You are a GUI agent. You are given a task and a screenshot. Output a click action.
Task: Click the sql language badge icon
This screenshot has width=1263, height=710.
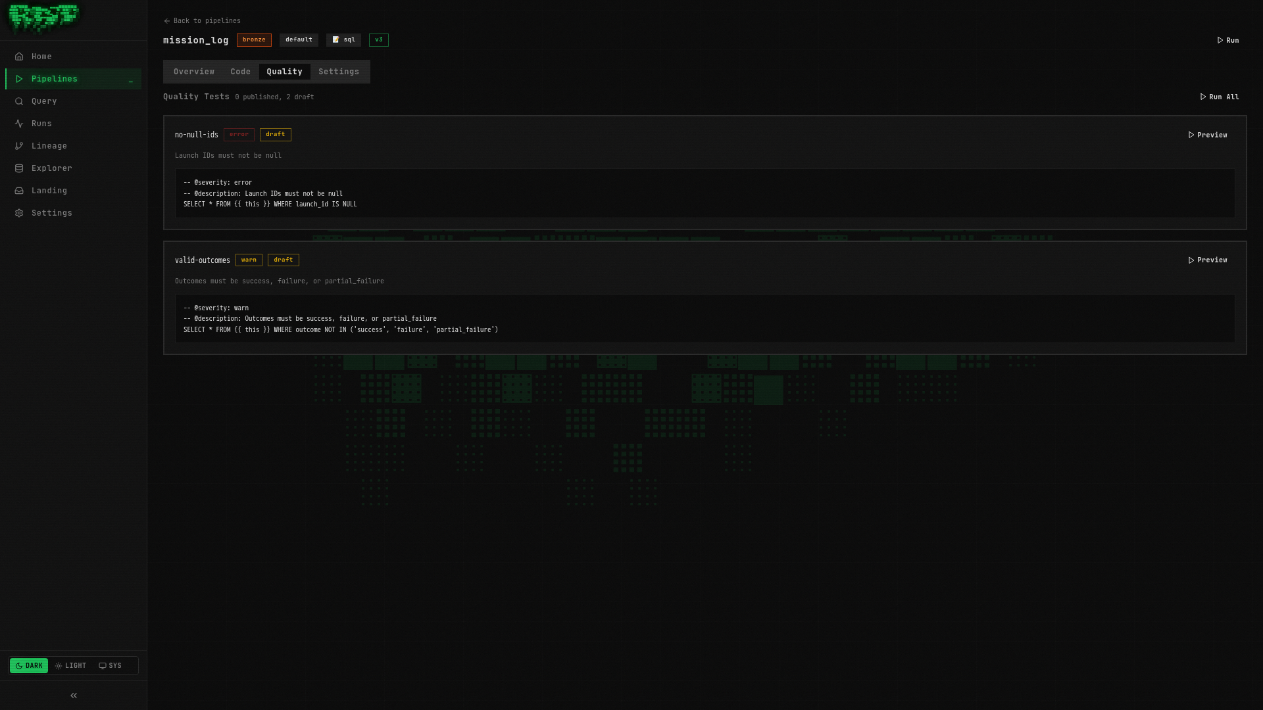click(336, 39)
